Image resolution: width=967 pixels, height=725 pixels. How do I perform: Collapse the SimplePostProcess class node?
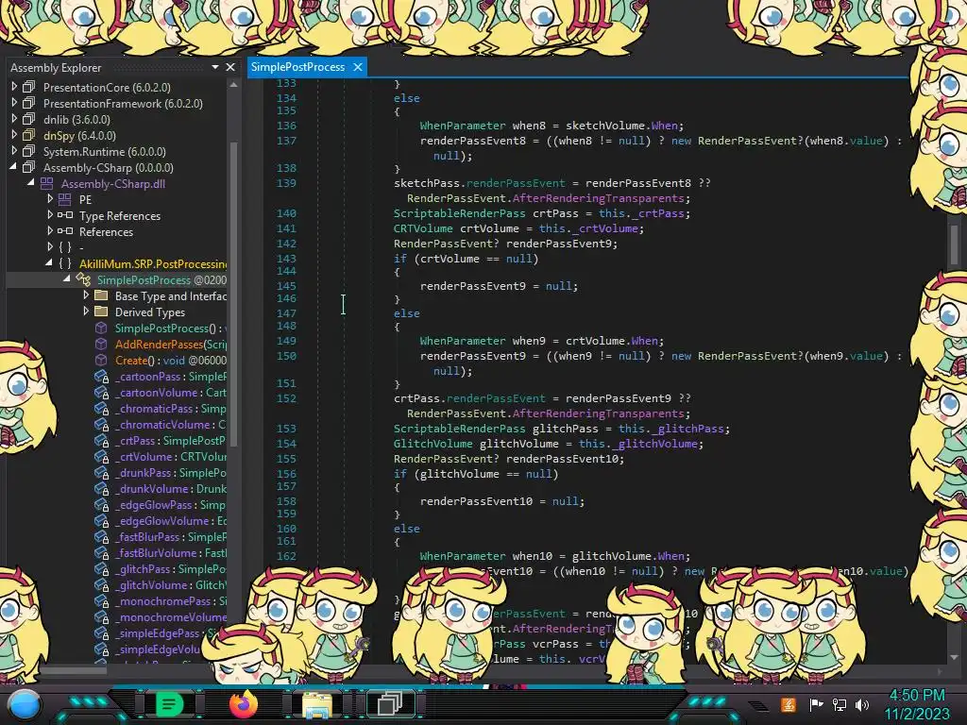[x=67, y=279]
